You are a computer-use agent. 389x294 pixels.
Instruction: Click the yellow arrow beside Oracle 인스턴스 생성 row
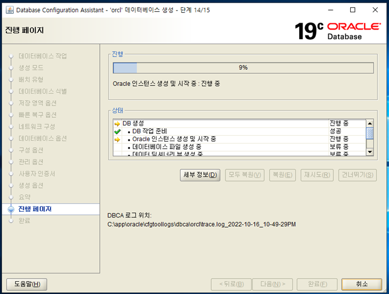[117, 140]
